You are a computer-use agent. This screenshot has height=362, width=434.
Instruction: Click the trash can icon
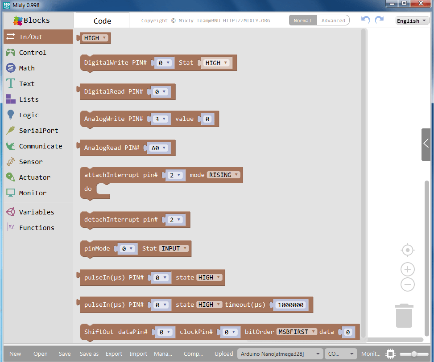[x=404, y=316]
